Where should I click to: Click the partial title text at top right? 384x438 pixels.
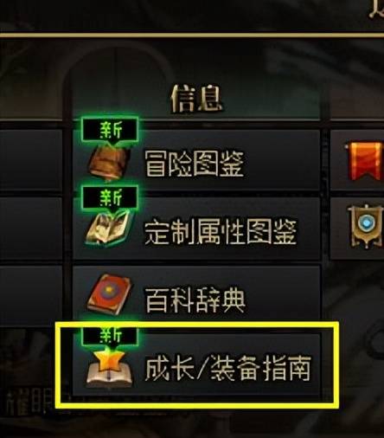click(376, 10)
